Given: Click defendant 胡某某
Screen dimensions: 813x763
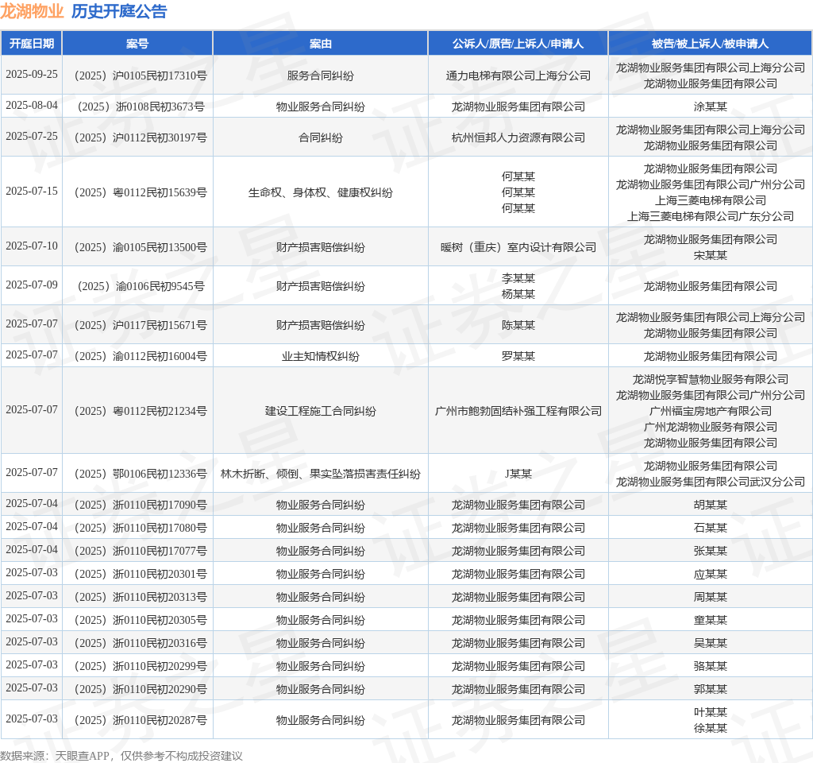Looking at the screenshot, I should [x=711, y=505].
